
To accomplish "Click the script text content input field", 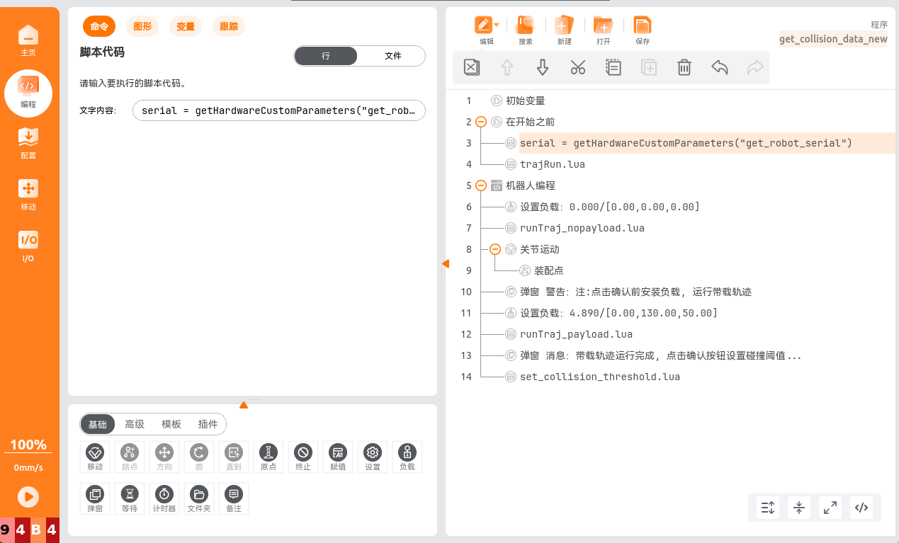I will click(x=279, y=110).
